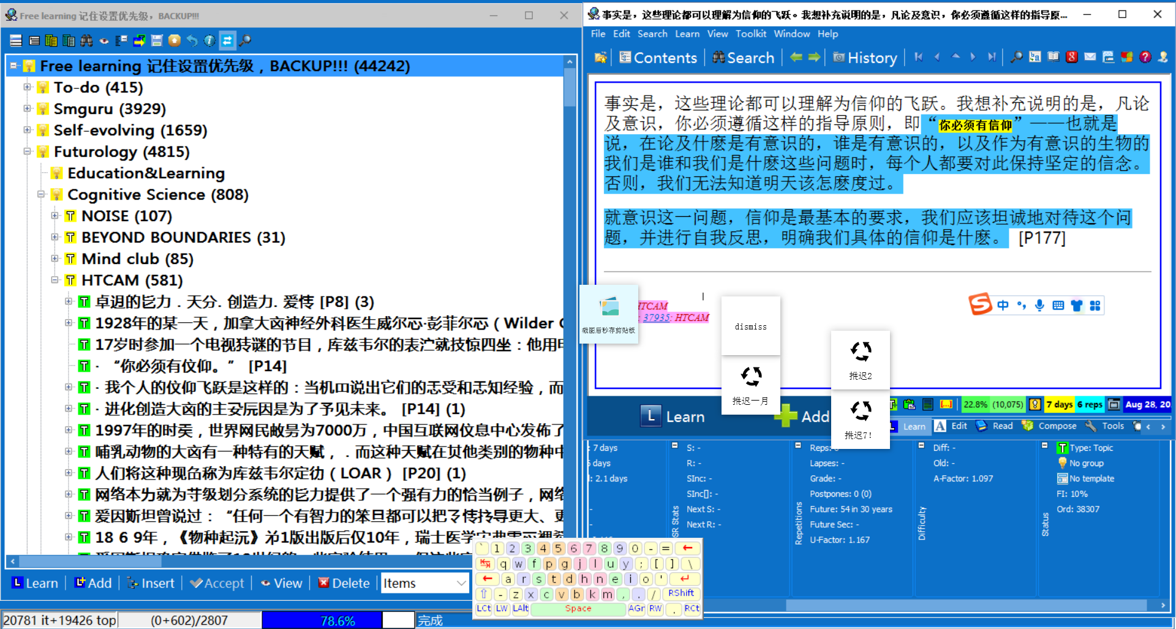Toggle the microphone in the Sogou input bar
The height and width of the screenshot is (629, 1176).
point(1039,305)
